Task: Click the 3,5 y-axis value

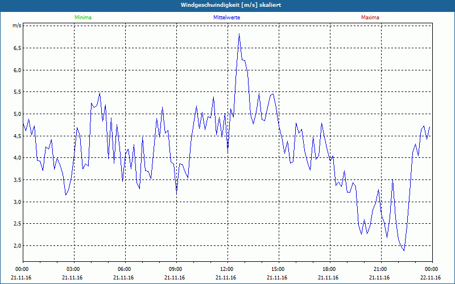Action: (17, 179)
